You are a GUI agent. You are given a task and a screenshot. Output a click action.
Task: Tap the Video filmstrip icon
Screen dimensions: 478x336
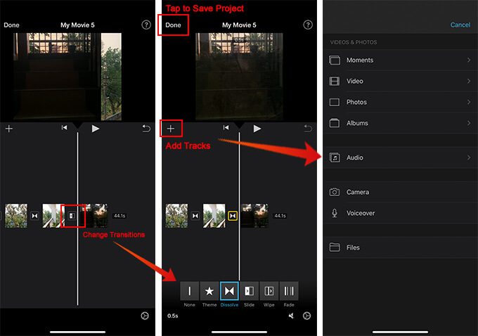click(335, 81)
